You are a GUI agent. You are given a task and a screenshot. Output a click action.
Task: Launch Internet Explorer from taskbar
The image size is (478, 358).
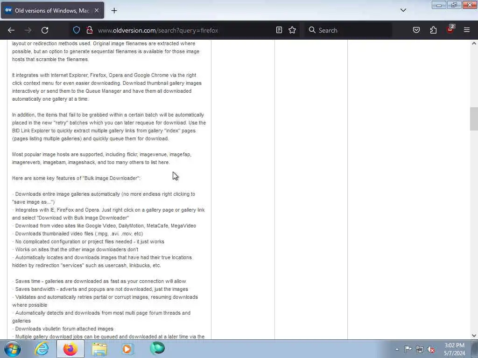click(42, 349)
